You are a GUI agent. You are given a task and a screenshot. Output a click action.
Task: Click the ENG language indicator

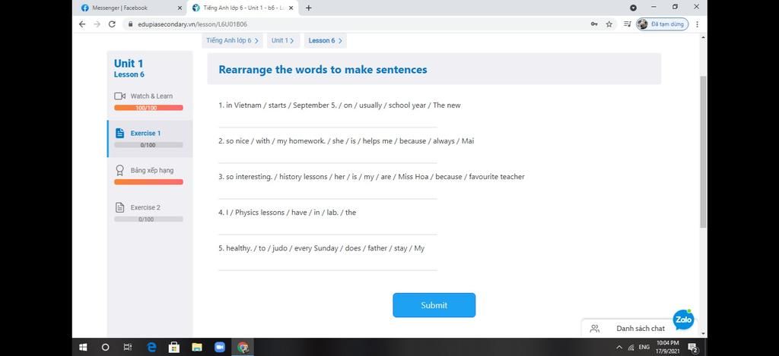click(644, 347)
